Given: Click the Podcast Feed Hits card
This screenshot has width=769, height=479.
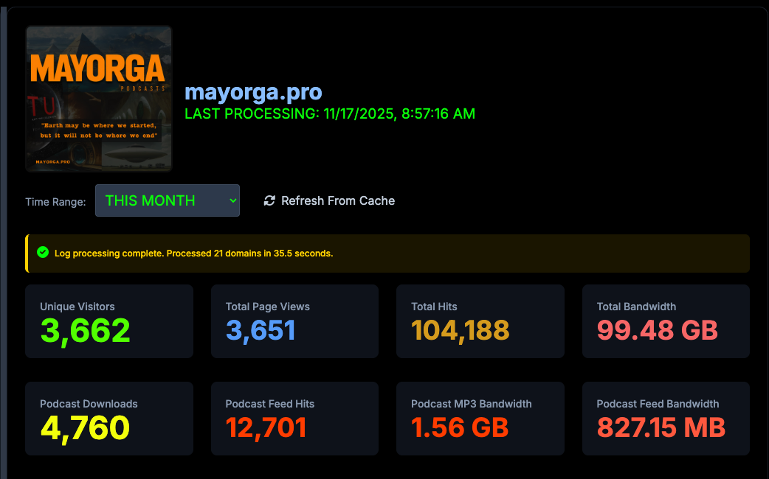Looking at the screenshot, I should pos(294,419).
